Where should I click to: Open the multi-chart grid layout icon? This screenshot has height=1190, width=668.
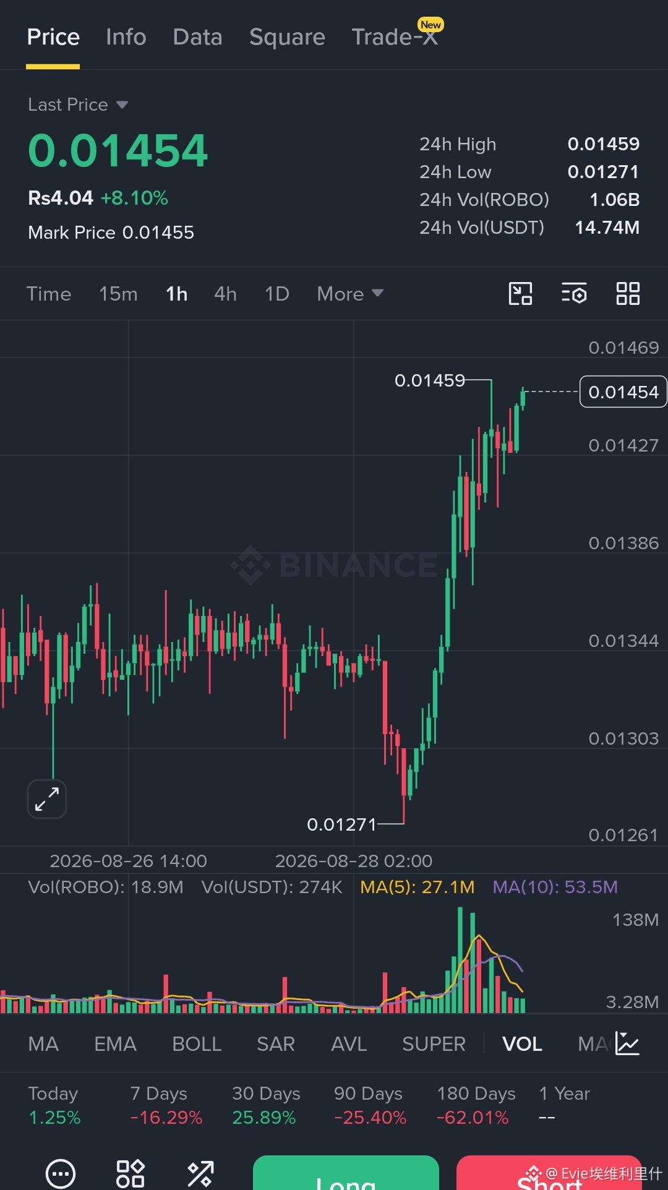coord(628,294)
